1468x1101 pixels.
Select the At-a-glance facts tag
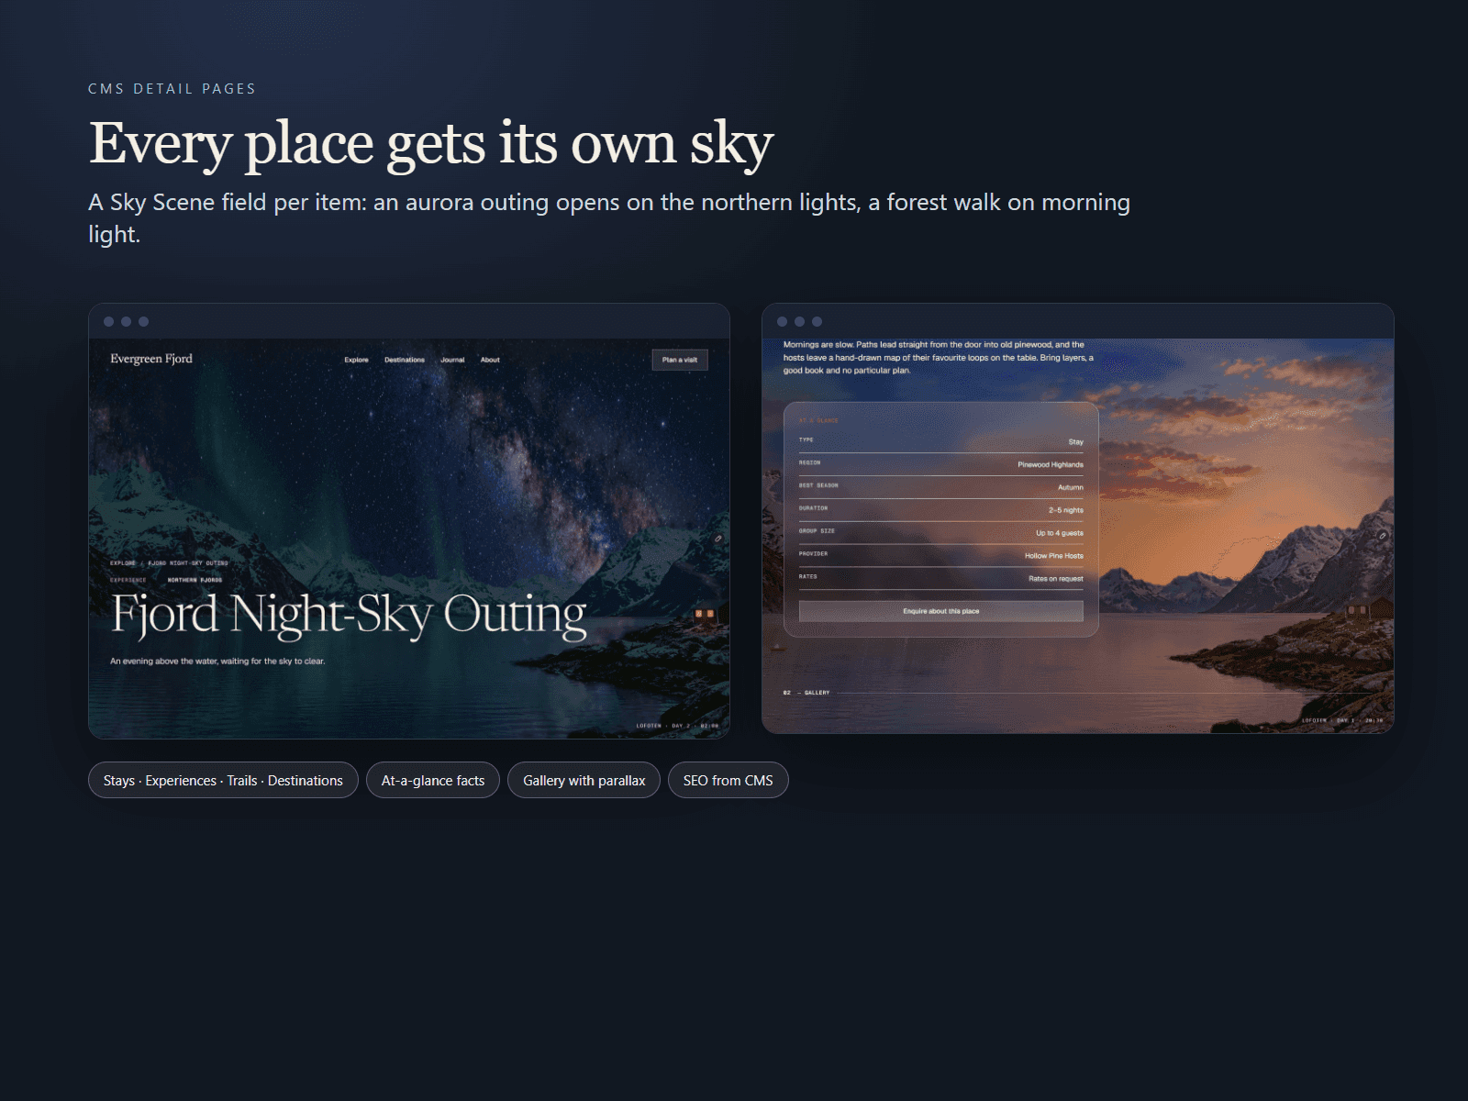click(433, 780)
